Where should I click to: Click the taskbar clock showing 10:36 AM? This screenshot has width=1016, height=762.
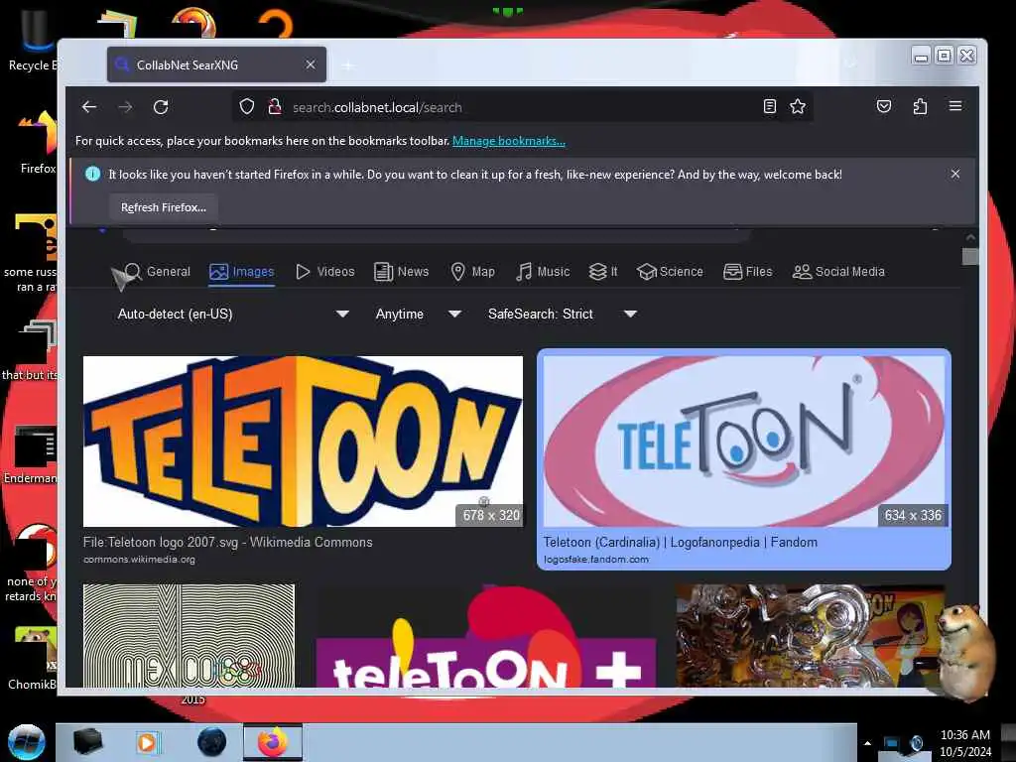[x=965, y=743]
